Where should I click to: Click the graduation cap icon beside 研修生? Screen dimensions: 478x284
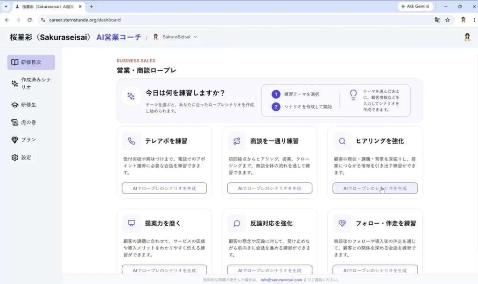[x=14, y=105]
